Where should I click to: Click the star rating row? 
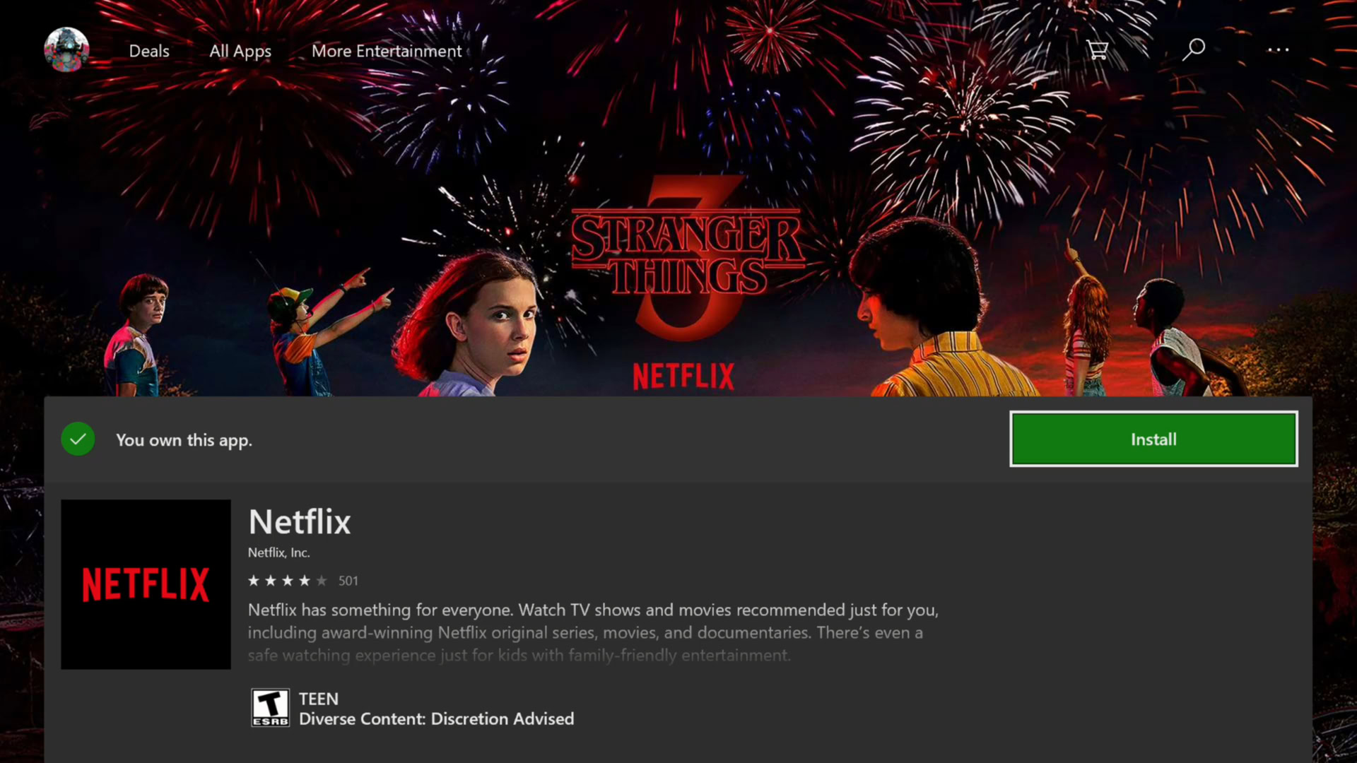288,581
